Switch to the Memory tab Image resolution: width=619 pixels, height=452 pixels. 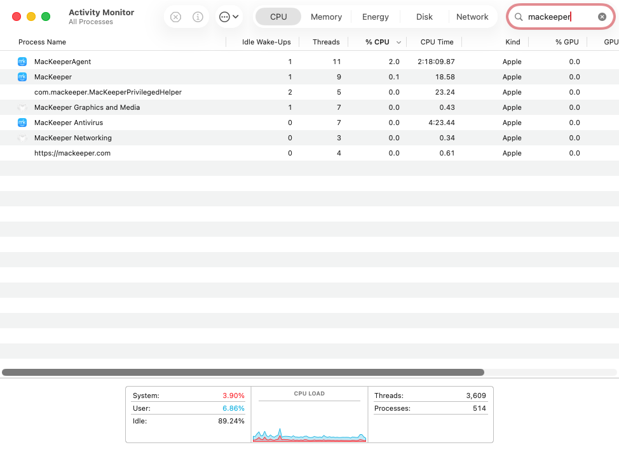point(326,17)
